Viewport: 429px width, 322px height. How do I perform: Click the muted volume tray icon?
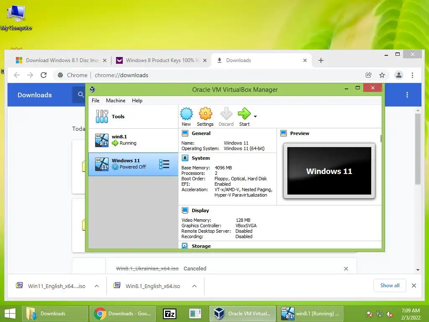tap(390, 314)
